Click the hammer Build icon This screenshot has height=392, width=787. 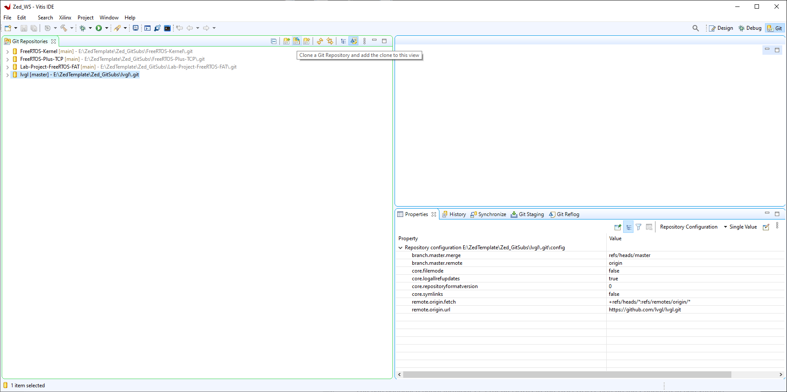click(x=64, y=28)
